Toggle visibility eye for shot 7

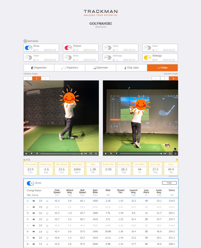34,238
